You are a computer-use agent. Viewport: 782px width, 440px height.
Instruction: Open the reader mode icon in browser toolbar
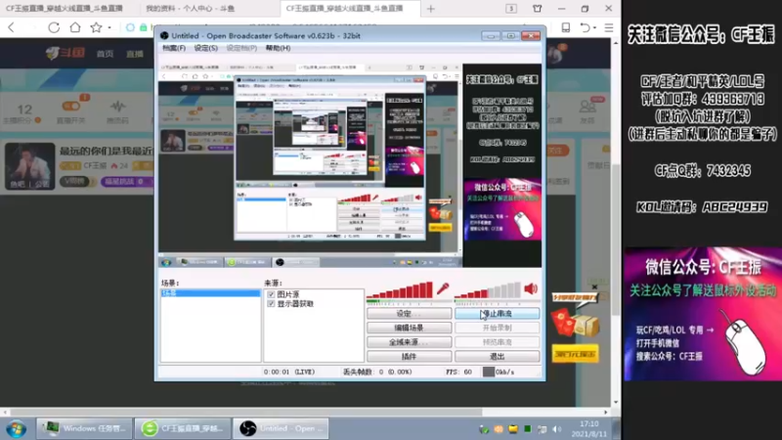(566, 28)
